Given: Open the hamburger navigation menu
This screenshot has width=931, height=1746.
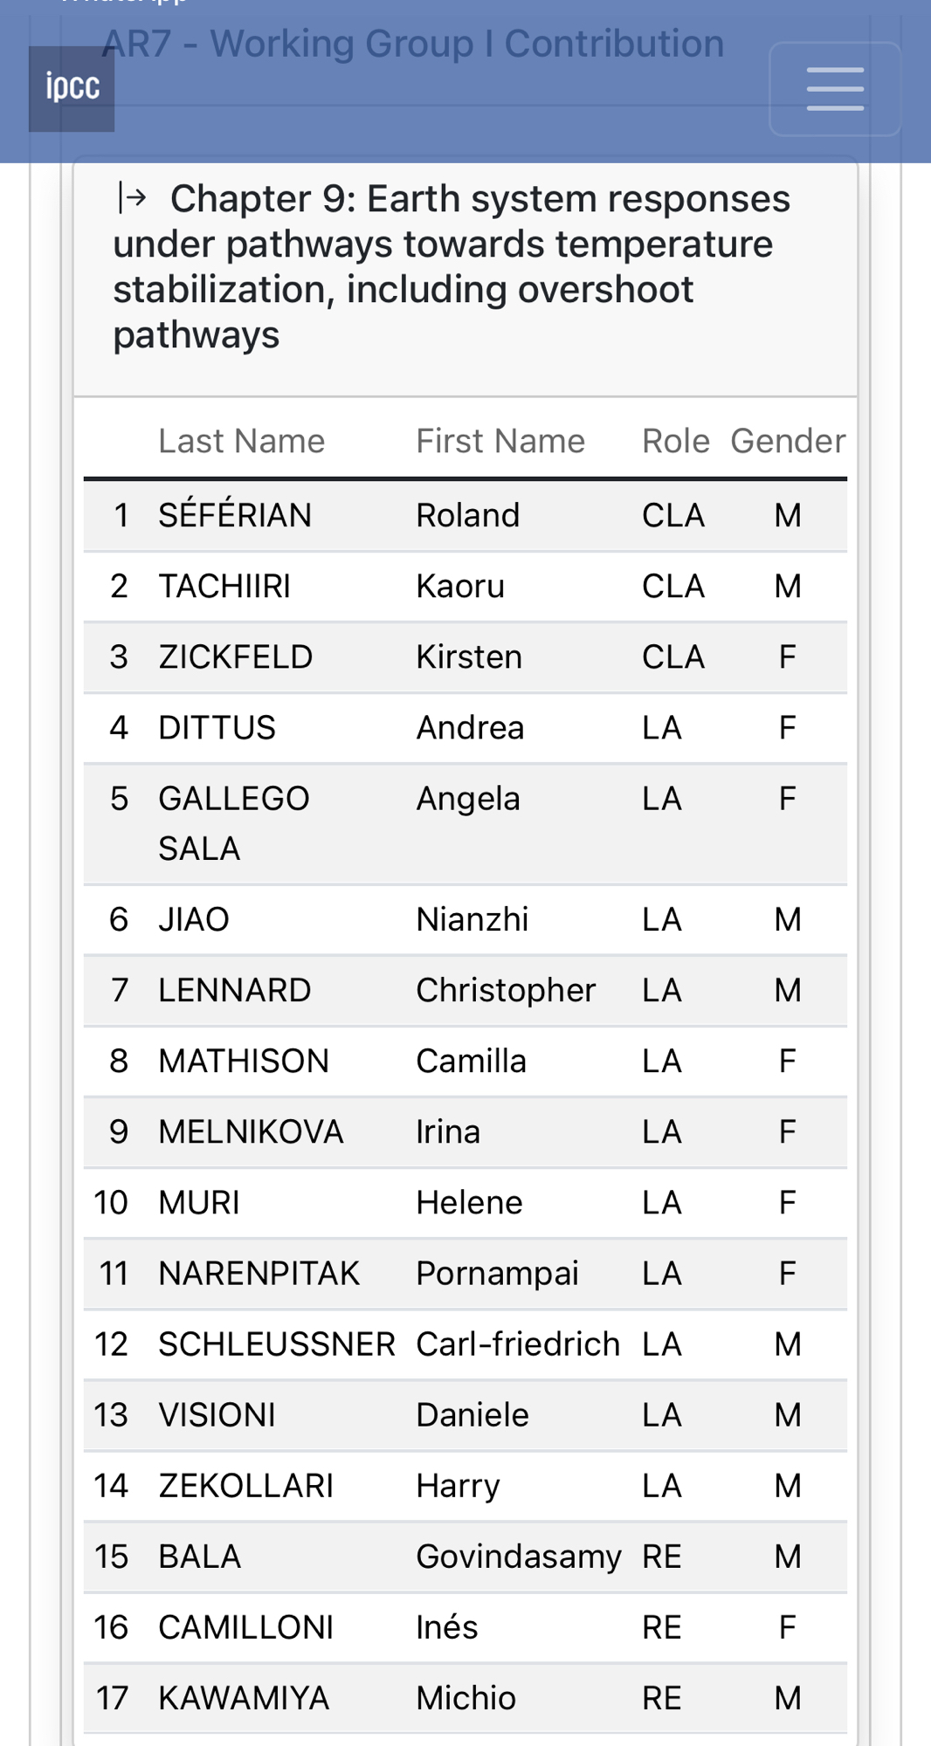Looking at the screenshot, I should [x=834, y=89].
